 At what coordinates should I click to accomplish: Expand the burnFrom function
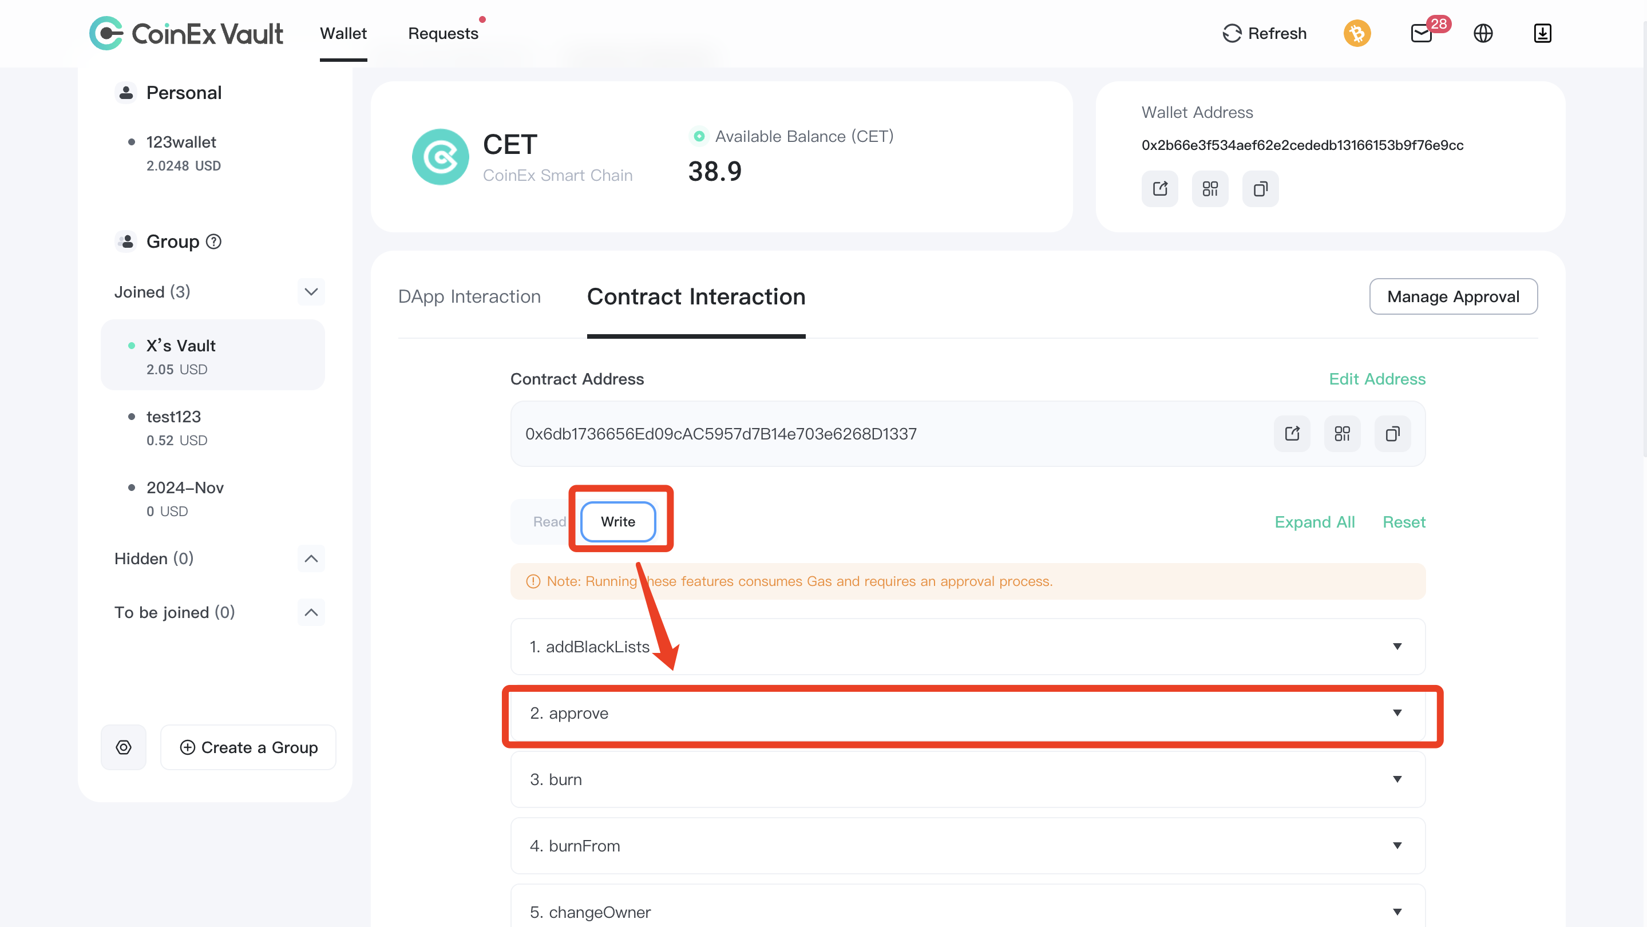pos(968,846)
